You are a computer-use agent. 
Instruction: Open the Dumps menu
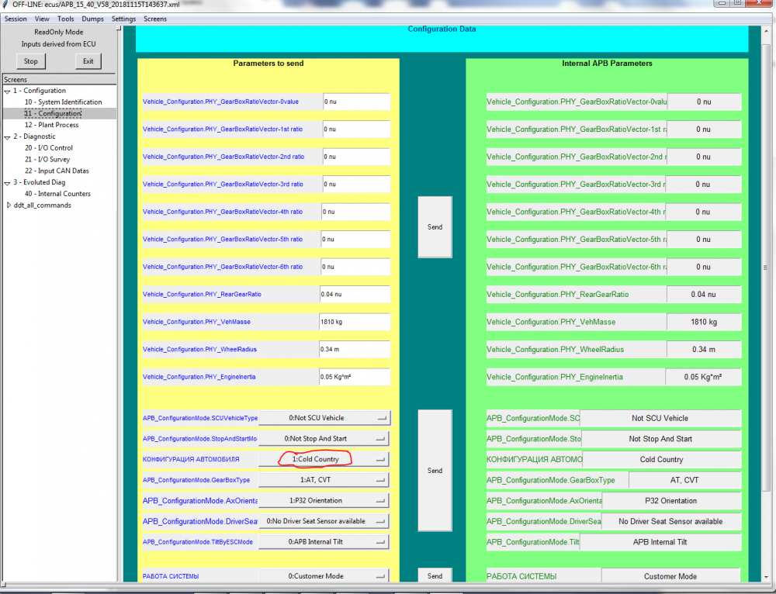coord(92,19)
